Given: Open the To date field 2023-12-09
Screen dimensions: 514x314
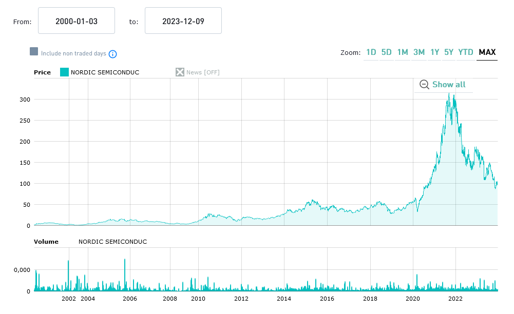Looking at the screenshot, I should pos(183,21).
